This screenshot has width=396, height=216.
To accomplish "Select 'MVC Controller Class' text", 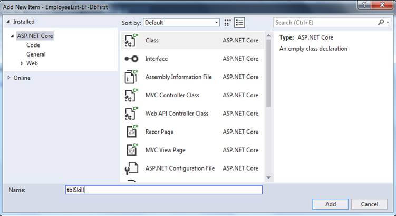I will 172,95.
